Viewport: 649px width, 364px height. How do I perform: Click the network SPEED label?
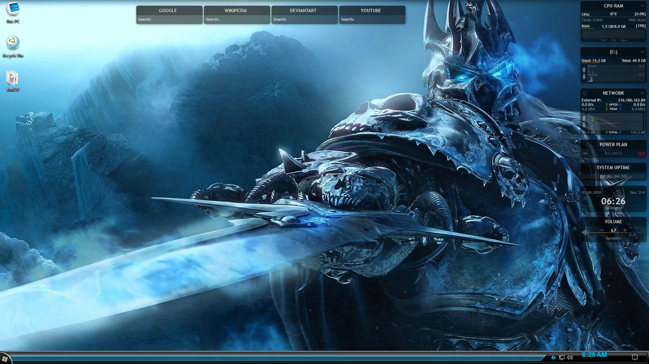pos(613,105)
